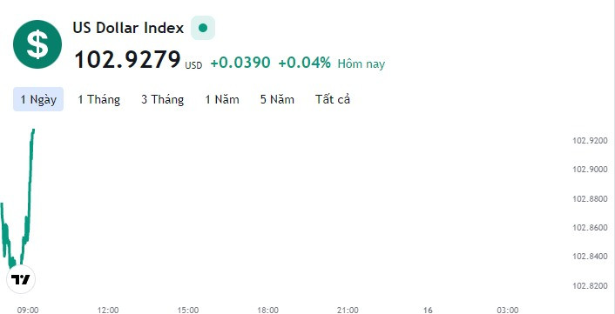Select the Tất cả range
Image resolution: width=615 pixels, height=314 pixels.
click(x=333, y=99)
